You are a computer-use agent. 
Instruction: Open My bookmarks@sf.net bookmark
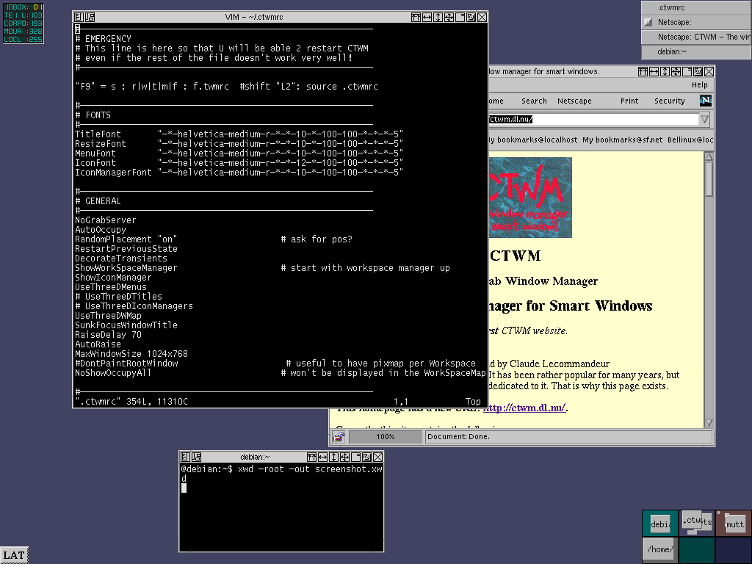pos(623,140)
